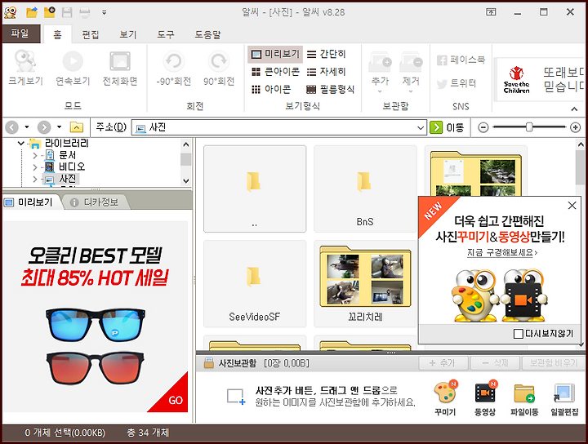Start 연속보기 slideshow mode

click(x=73, y=69)
